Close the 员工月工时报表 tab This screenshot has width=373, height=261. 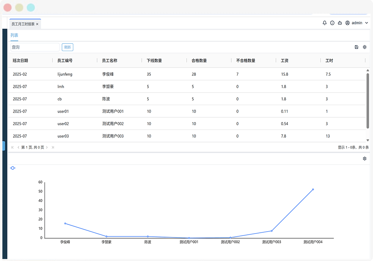[x=37, y=24]
